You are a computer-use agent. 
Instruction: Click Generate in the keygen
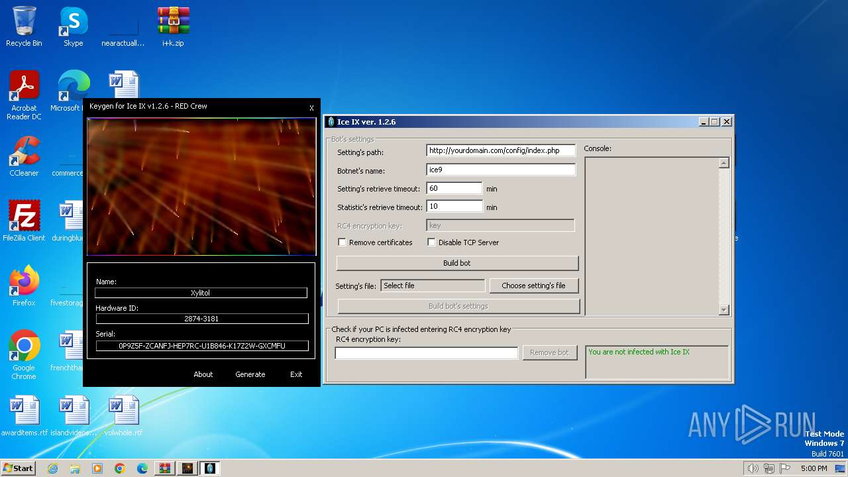point(250,374)
